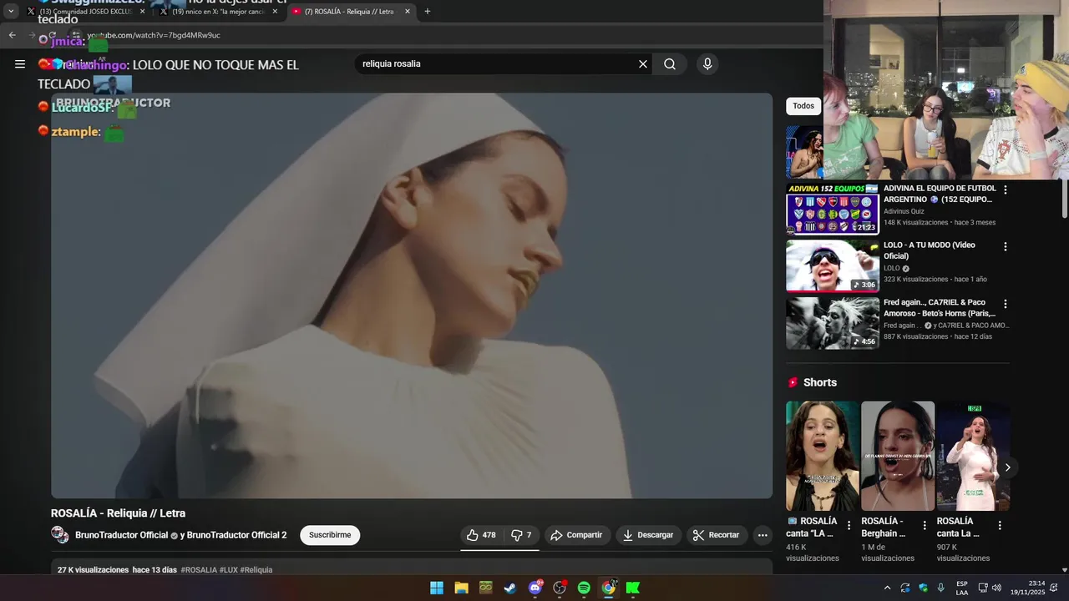Clear the search box with the X
This screenshot has width=1069, height=601.
point(643,64)
